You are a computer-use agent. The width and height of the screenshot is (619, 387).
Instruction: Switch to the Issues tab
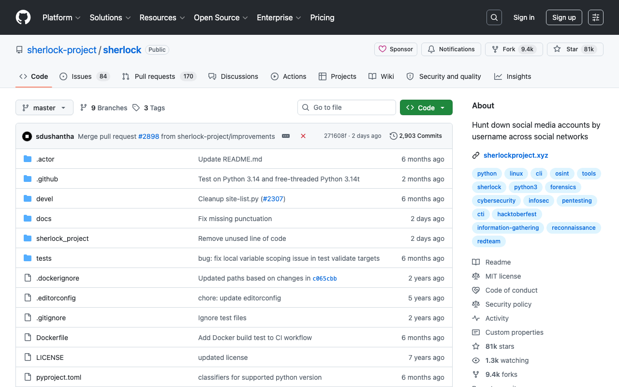(x=85, y=76)
